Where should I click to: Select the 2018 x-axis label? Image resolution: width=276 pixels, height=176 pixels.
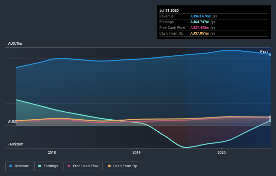point(52,152)
